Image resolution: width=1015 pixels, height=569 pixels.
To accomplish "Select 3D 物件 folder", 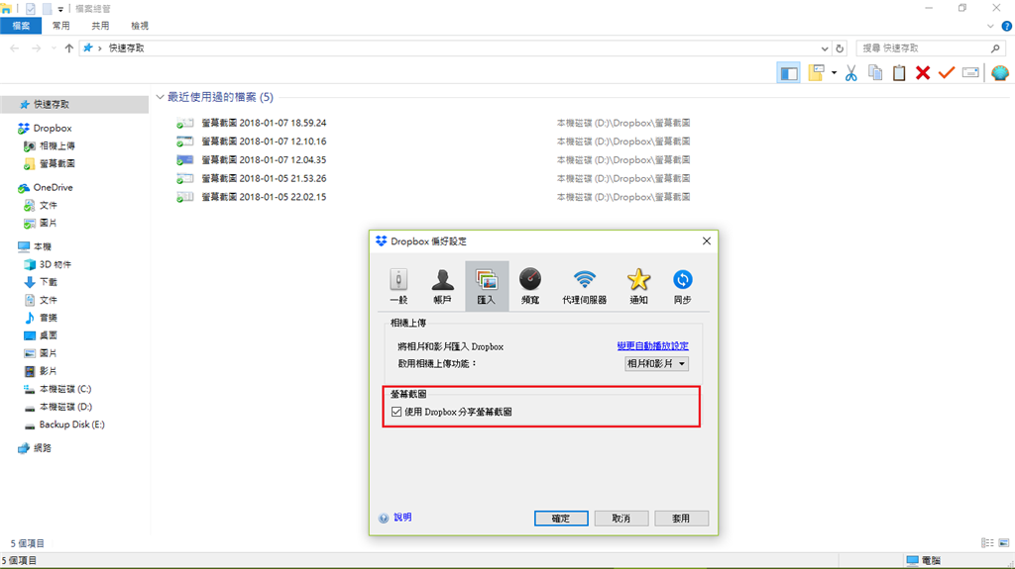I will click(56, 264).
